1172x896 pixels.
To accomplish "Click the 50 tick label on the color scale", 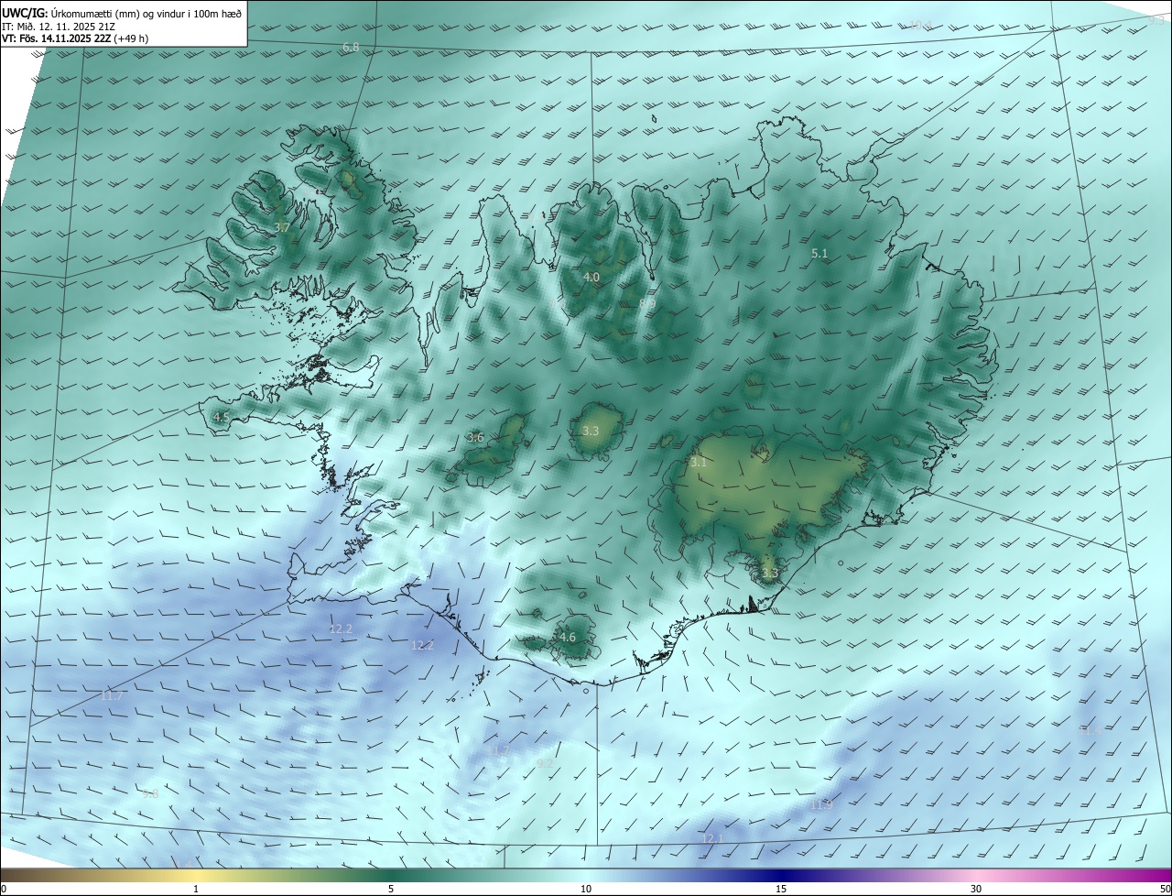I will (1165, 889).
